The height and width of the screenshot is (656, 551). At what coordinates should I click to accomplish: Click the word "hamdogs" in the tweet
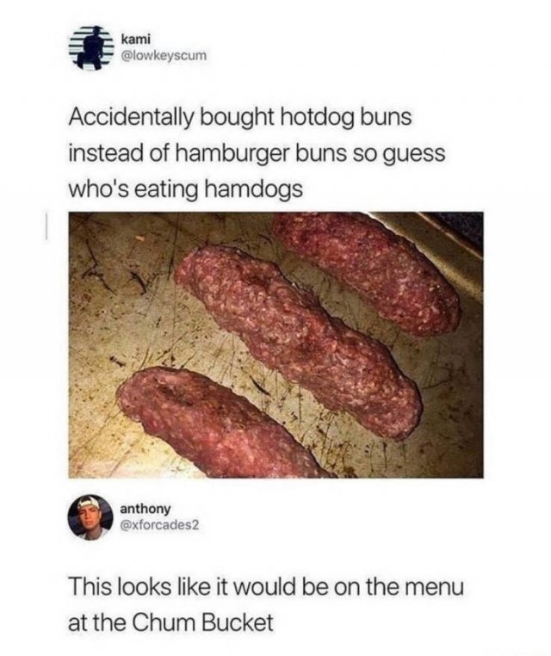coord(253,189)
